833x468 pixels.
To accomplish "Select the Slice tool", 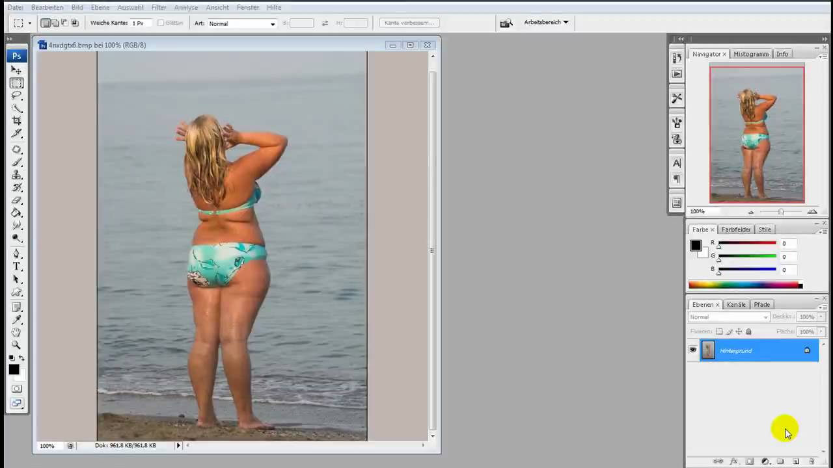I will pyautogui.click(x=17, y=133).
